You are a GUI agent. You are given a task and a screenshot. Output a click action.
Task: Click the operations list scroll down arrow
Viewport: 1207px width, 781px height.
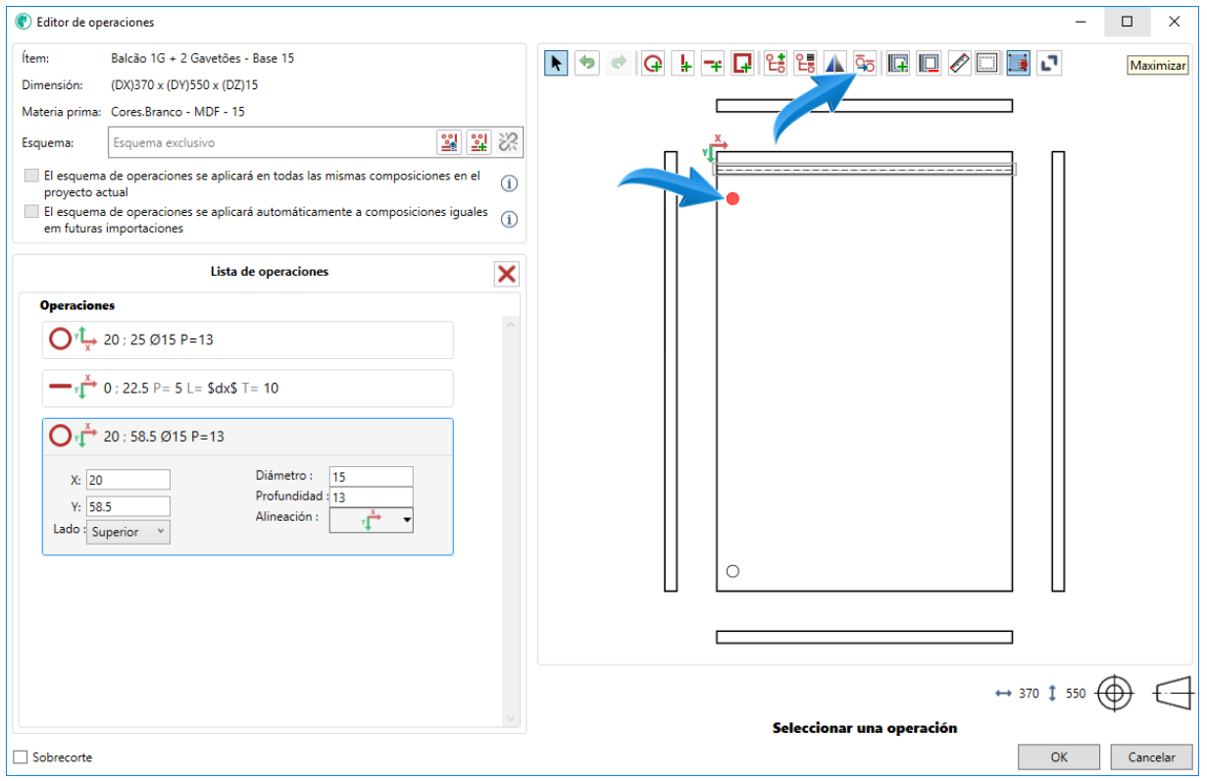coord(510,718)
